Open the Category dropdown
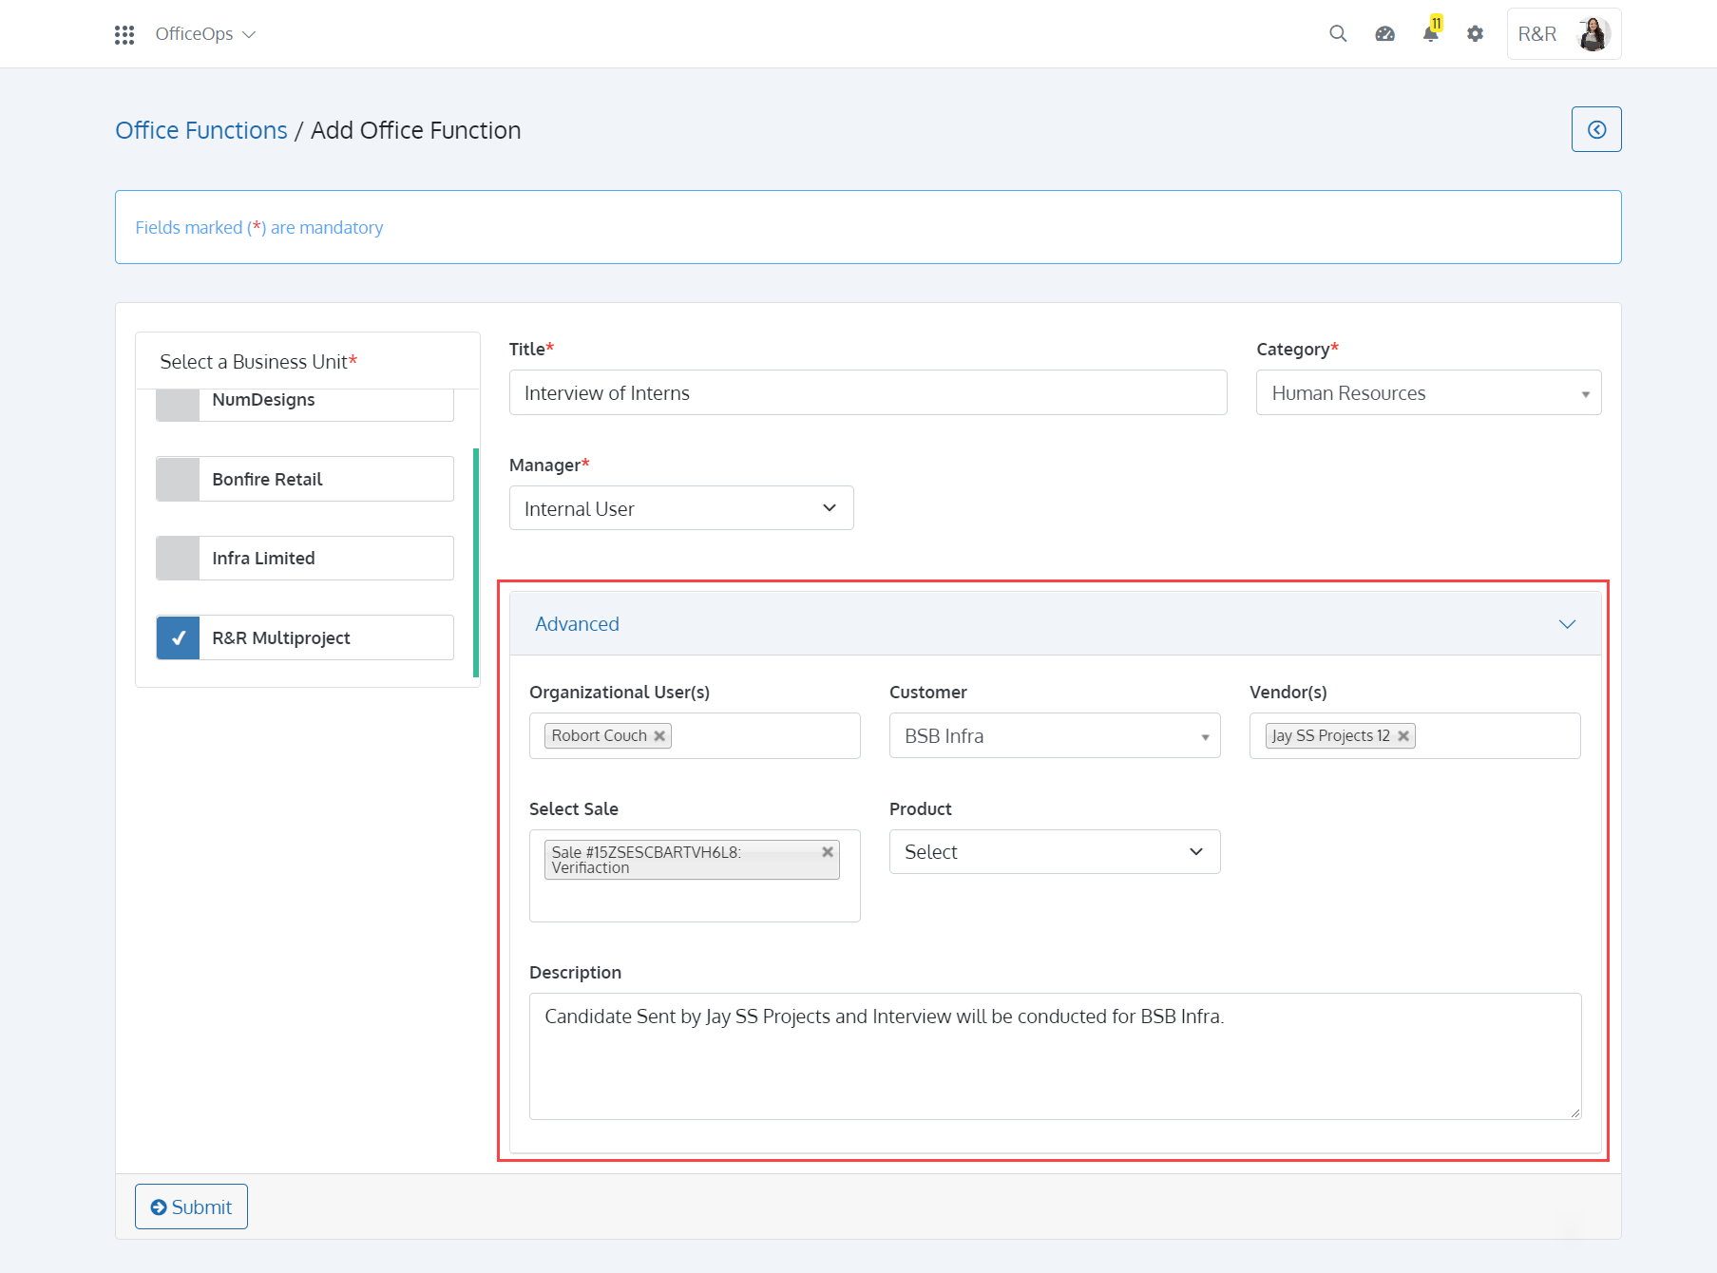The height and width of the screenshot is (1273, 1717). [x=1428, y=393]
